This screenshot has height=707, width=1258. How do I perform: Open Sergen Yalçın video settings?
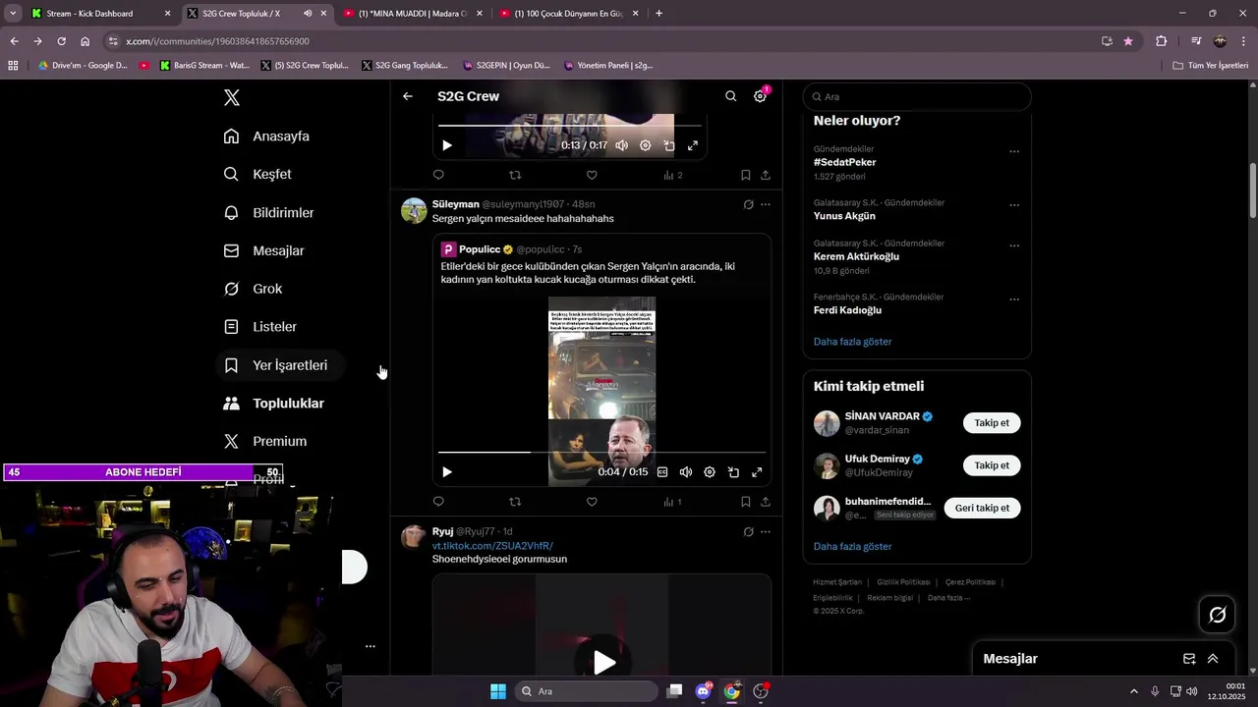coord(710,472)
